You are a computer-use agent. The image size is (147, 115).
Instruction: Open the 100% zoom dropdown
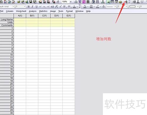71,2
